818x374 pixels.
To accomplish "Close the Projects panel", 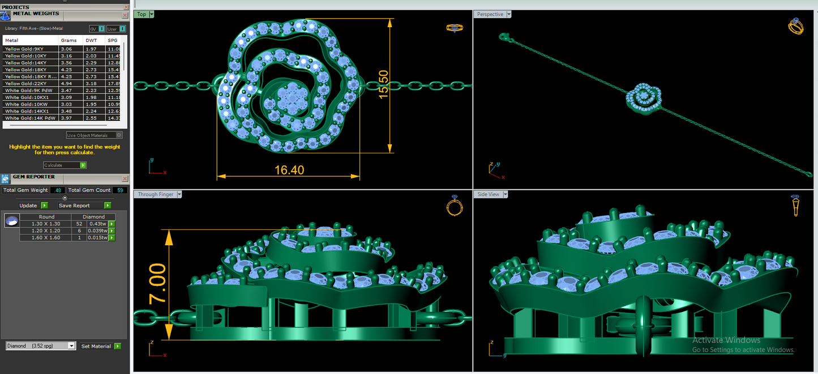I will click(x=125, y=7).
